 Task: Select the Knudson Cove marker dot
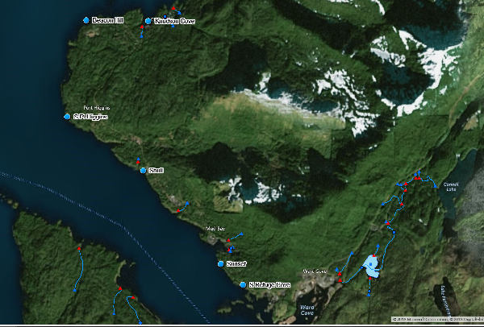tap(148, 21)
